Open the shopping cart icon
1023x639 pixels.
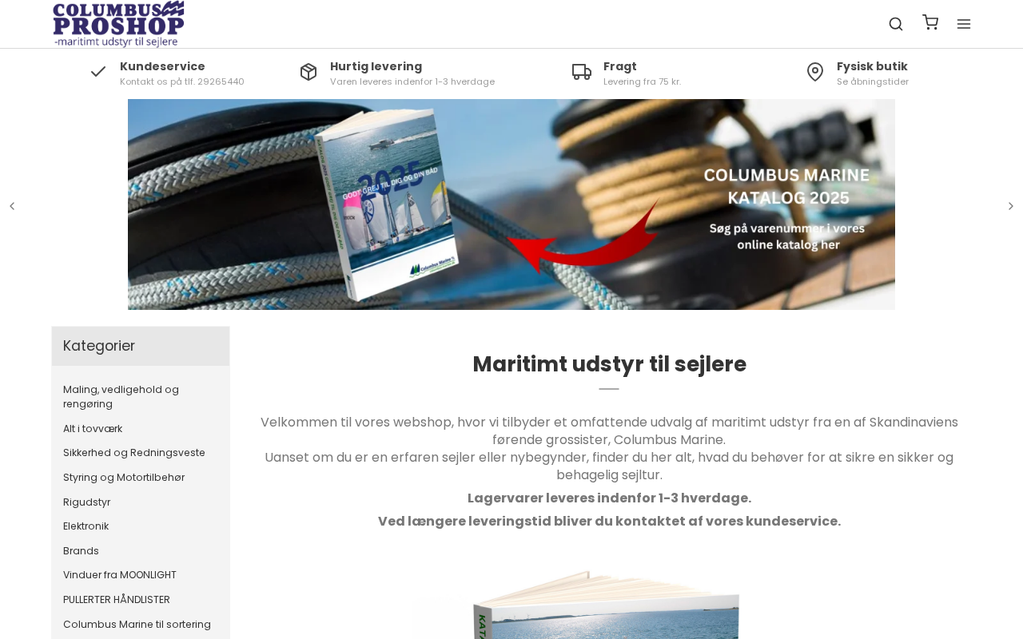tap(930, 22)
